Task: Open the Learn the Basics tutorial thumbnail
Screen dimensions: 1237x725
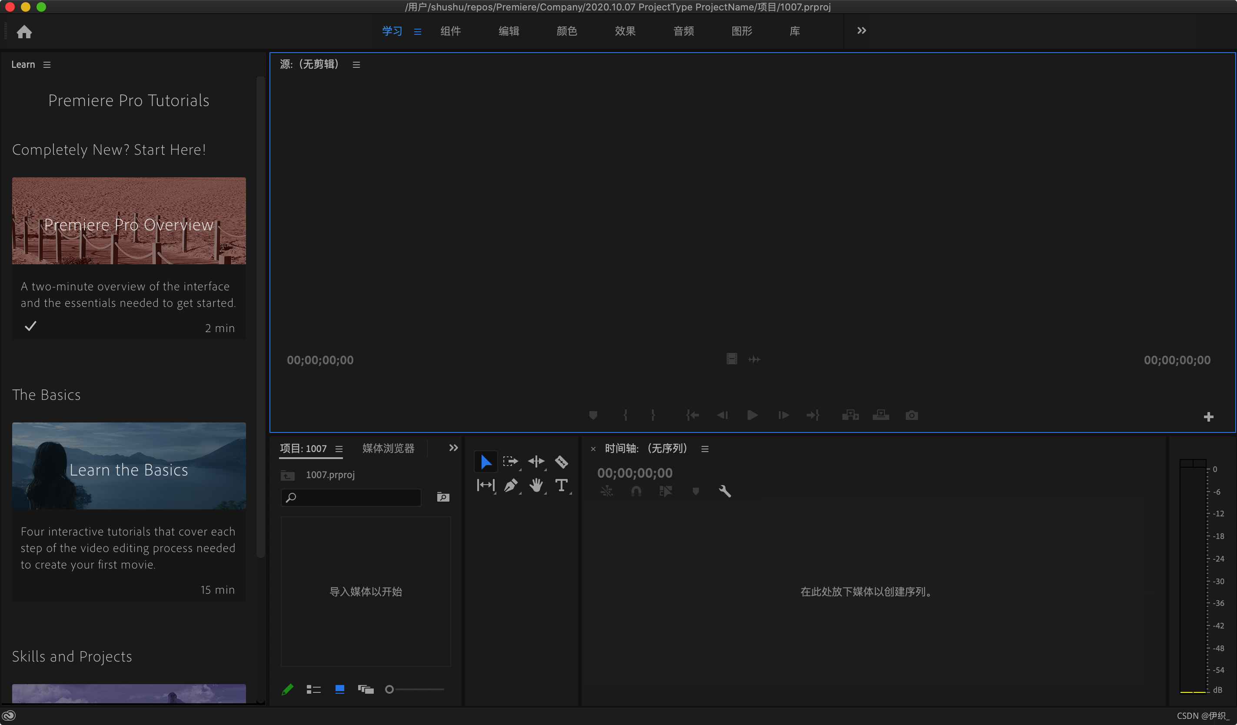Action: pos(129,466)
